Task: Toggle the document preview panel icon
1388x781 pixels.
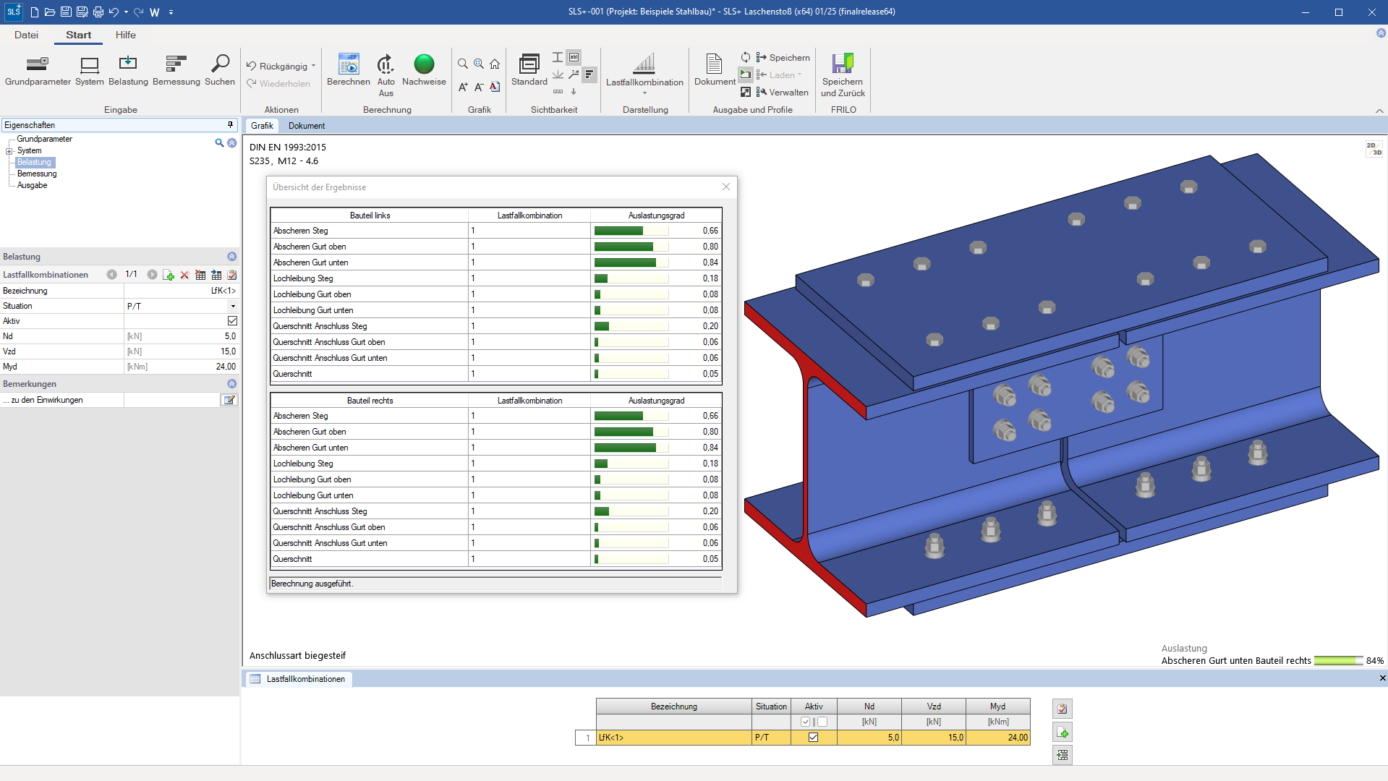Action: tap(746, 74)
